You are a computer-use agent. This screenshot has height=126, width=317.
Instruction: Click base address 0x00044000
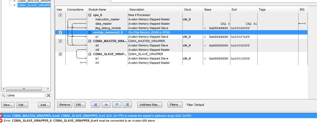click(x=219, y=37)
